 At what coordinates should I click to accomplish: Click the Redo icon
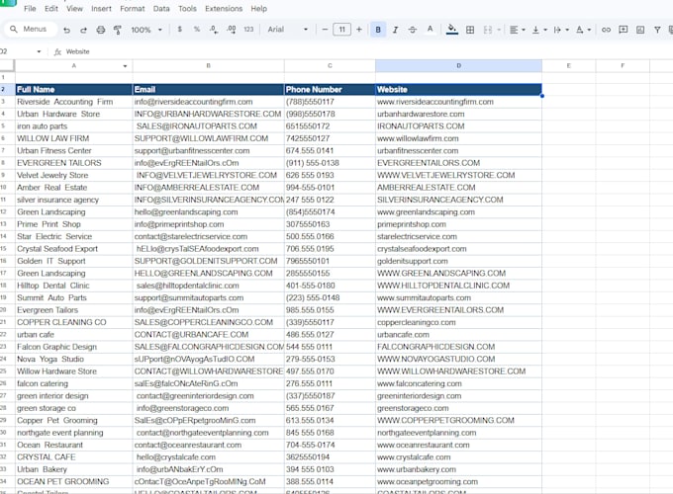tap(84, 30)
